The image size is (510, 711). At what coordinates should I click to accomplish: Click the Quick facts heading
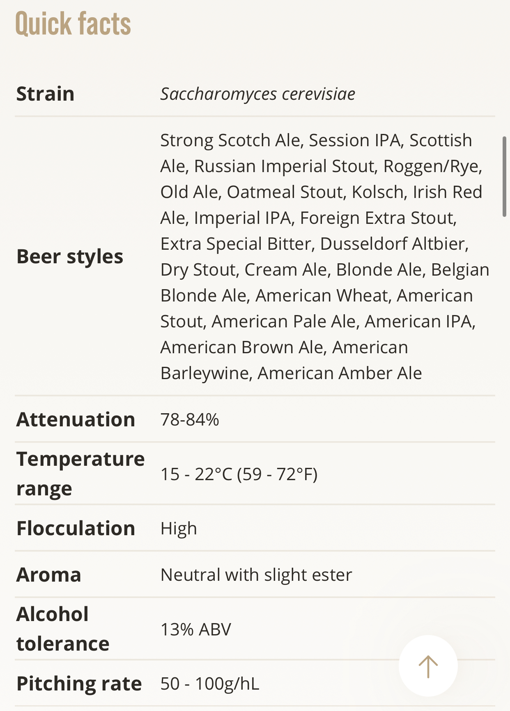[73, 23]
